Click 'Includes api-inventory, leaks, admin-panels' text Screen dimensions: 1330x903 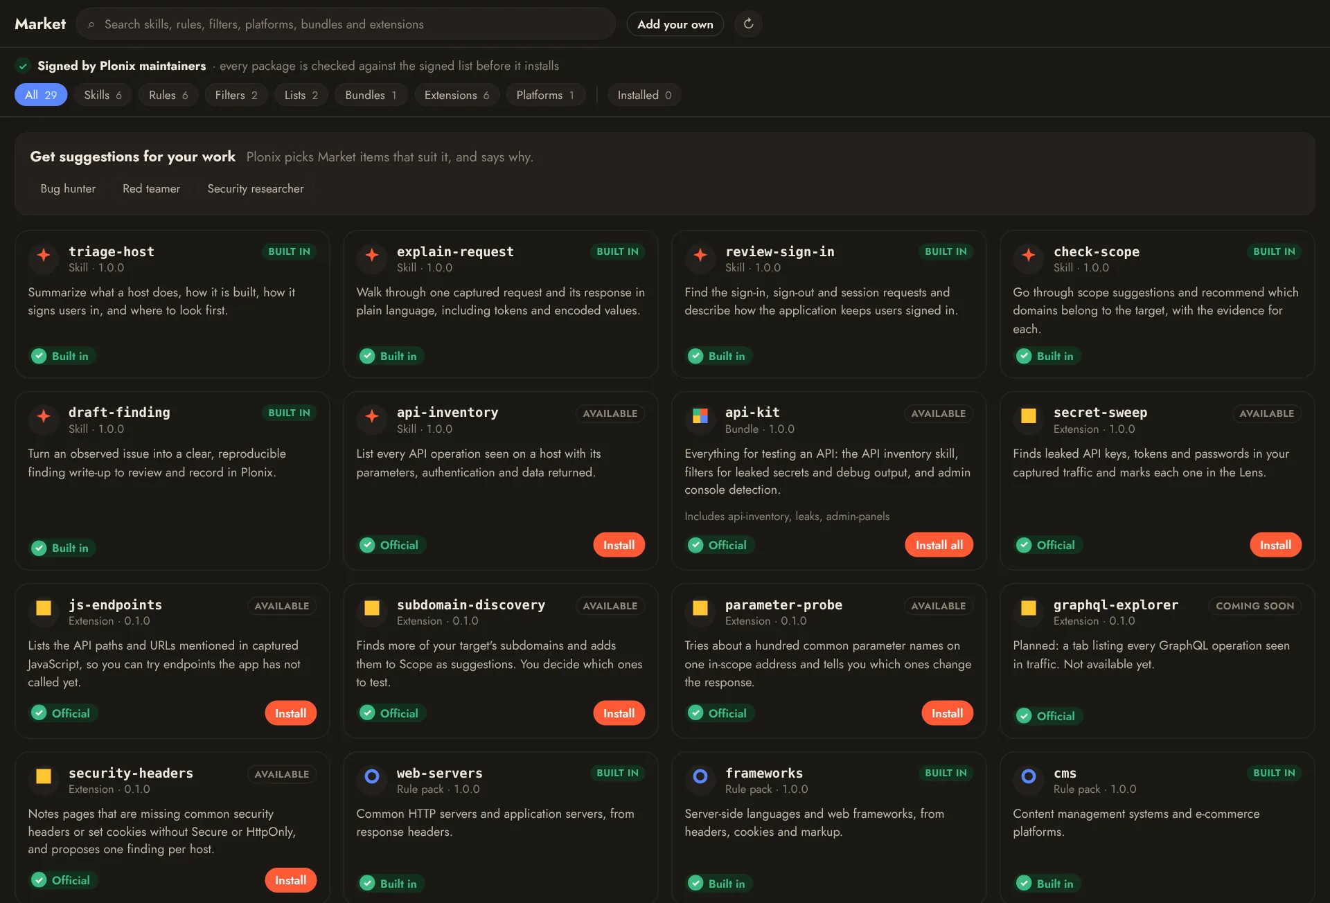point(787,517)
